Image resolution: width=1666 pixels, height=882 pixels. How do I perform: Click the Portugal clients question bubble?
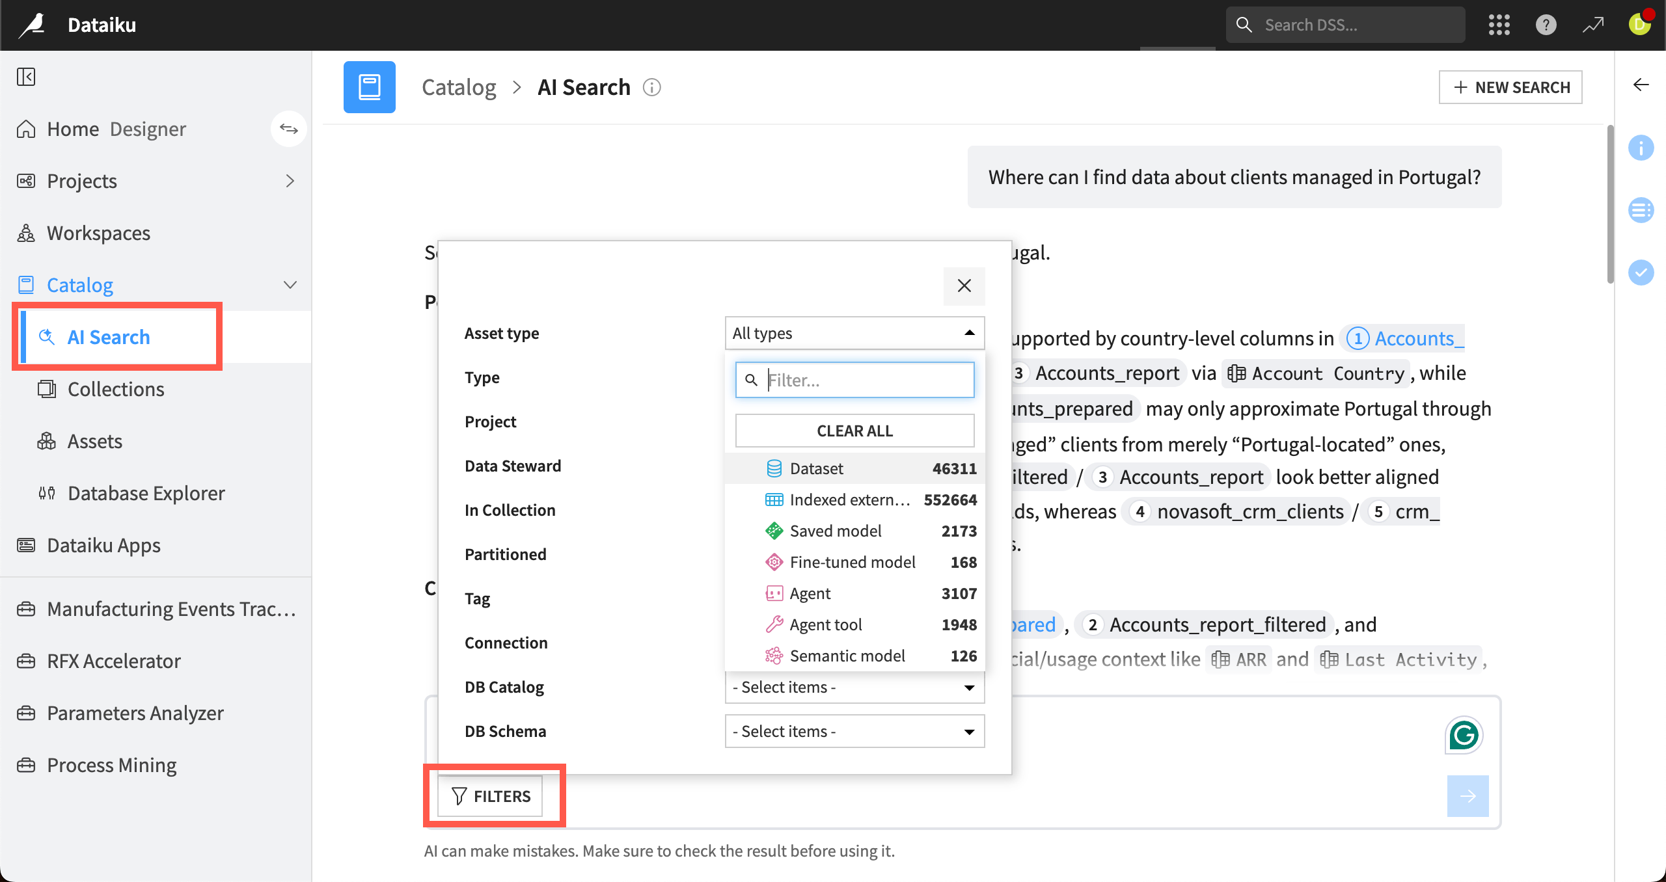1234,177
